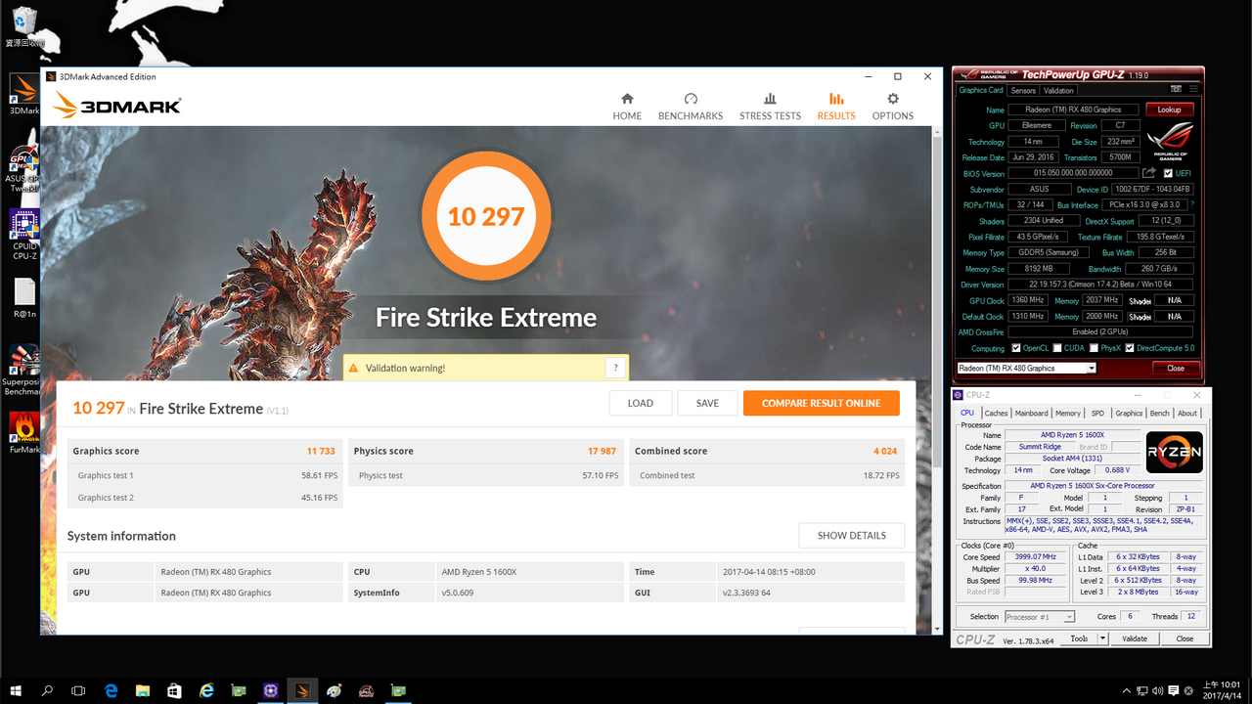Toggle the CUDA checkbox in GPU-Z

click(x=1057, y=348)
